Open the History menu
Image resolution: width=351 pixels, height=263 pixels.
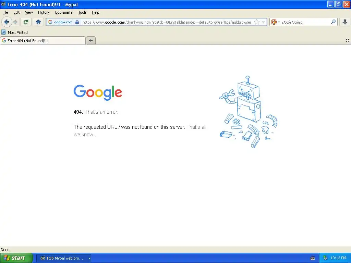click(x=44, y=12)
